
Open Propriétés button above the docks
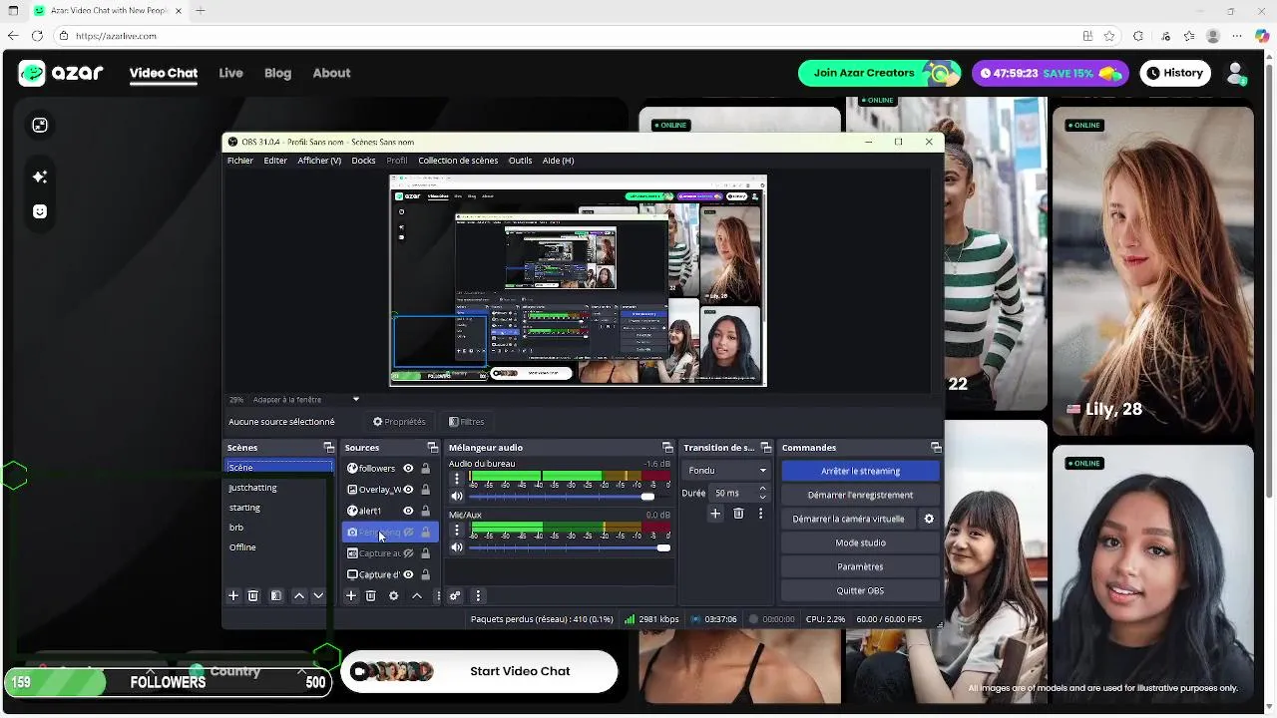(x=399, y=422)
